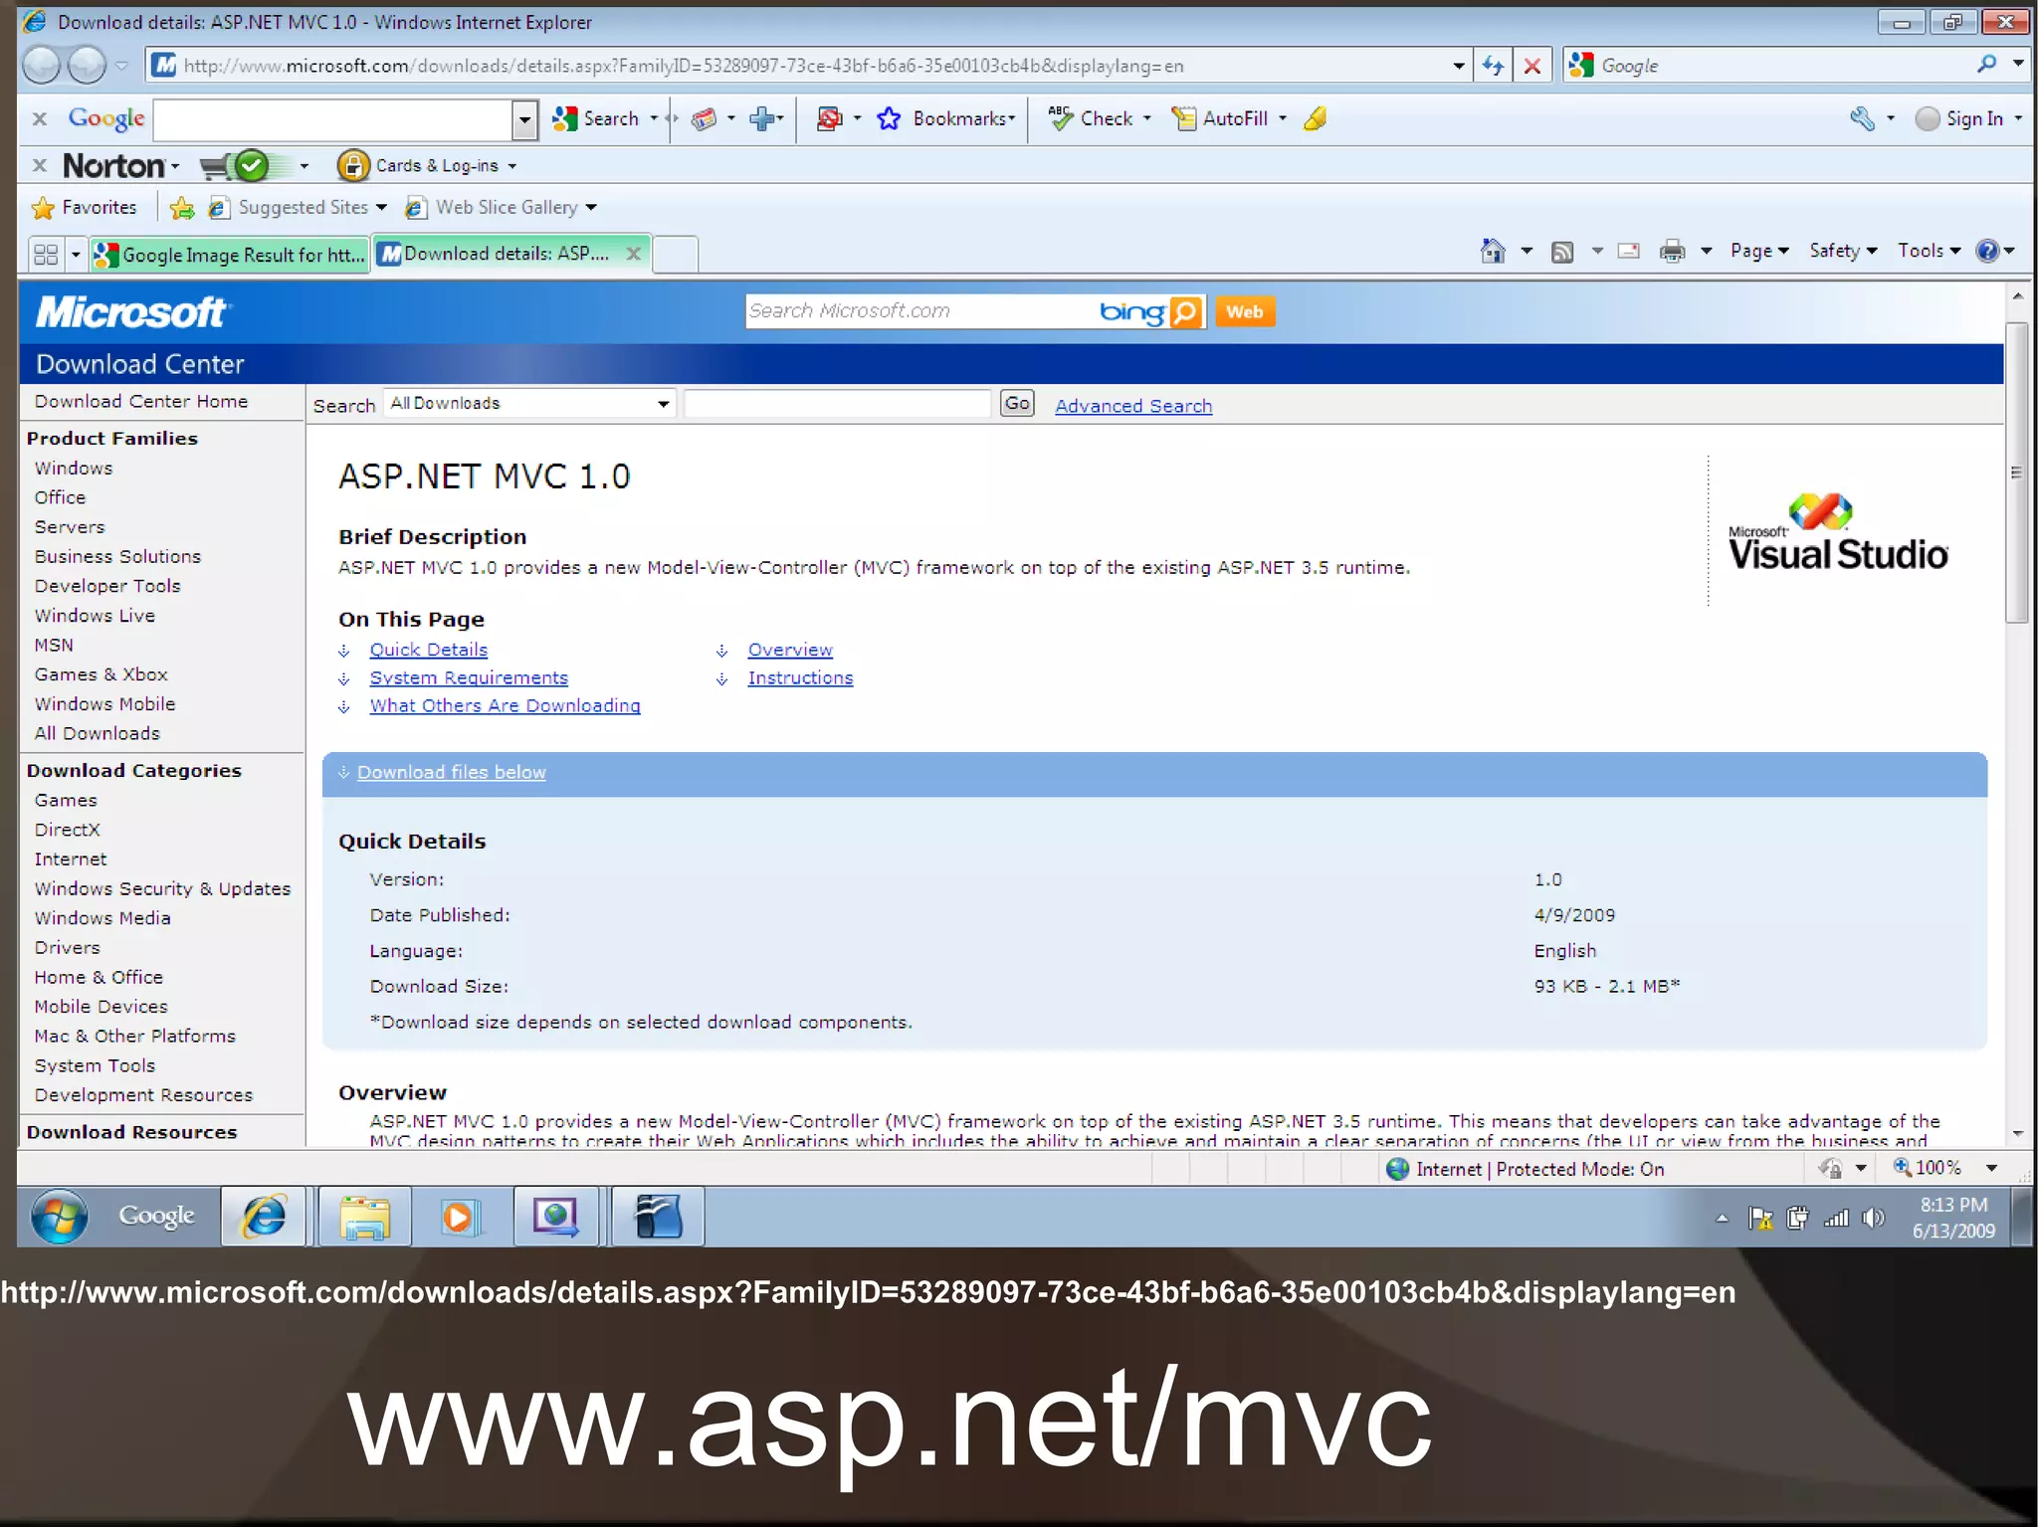Open the Safety menu

click(x=1843, y=251)
